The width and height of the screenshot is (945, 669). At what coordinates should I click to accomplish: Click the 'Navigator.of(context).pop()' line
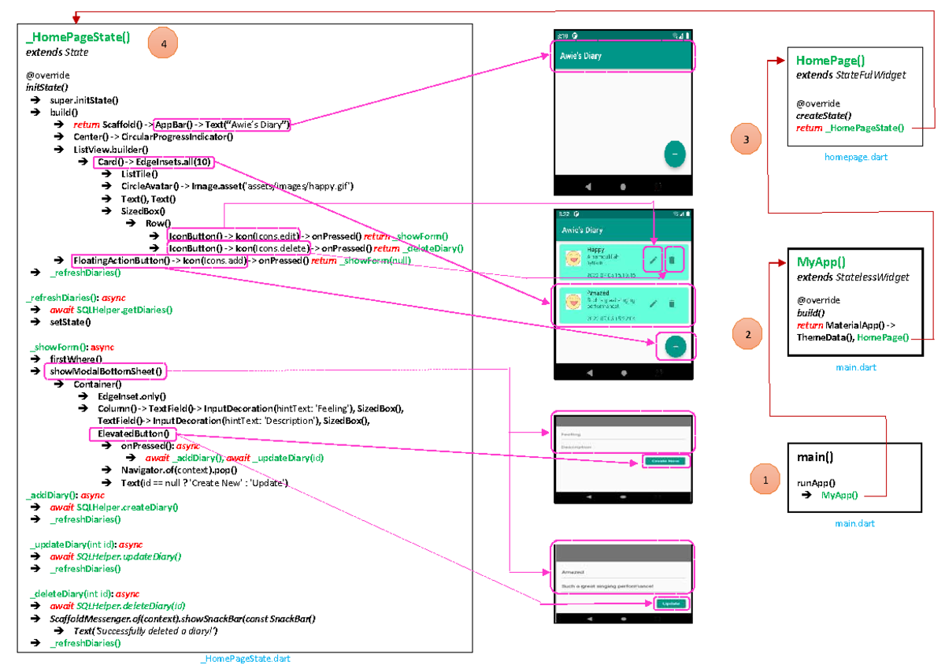[x=179, y=470]
